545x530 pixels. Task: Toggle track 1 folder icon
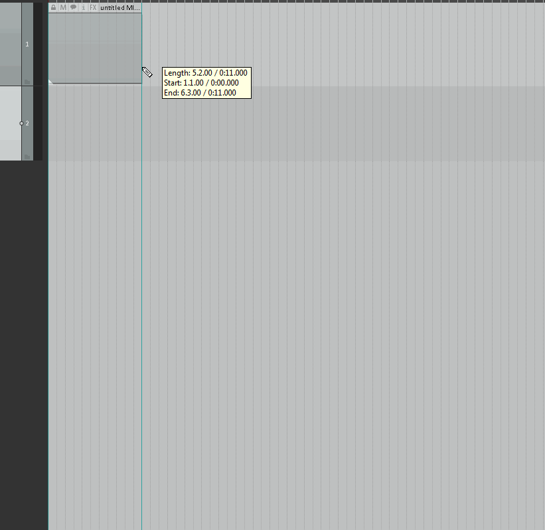point(27,82)
